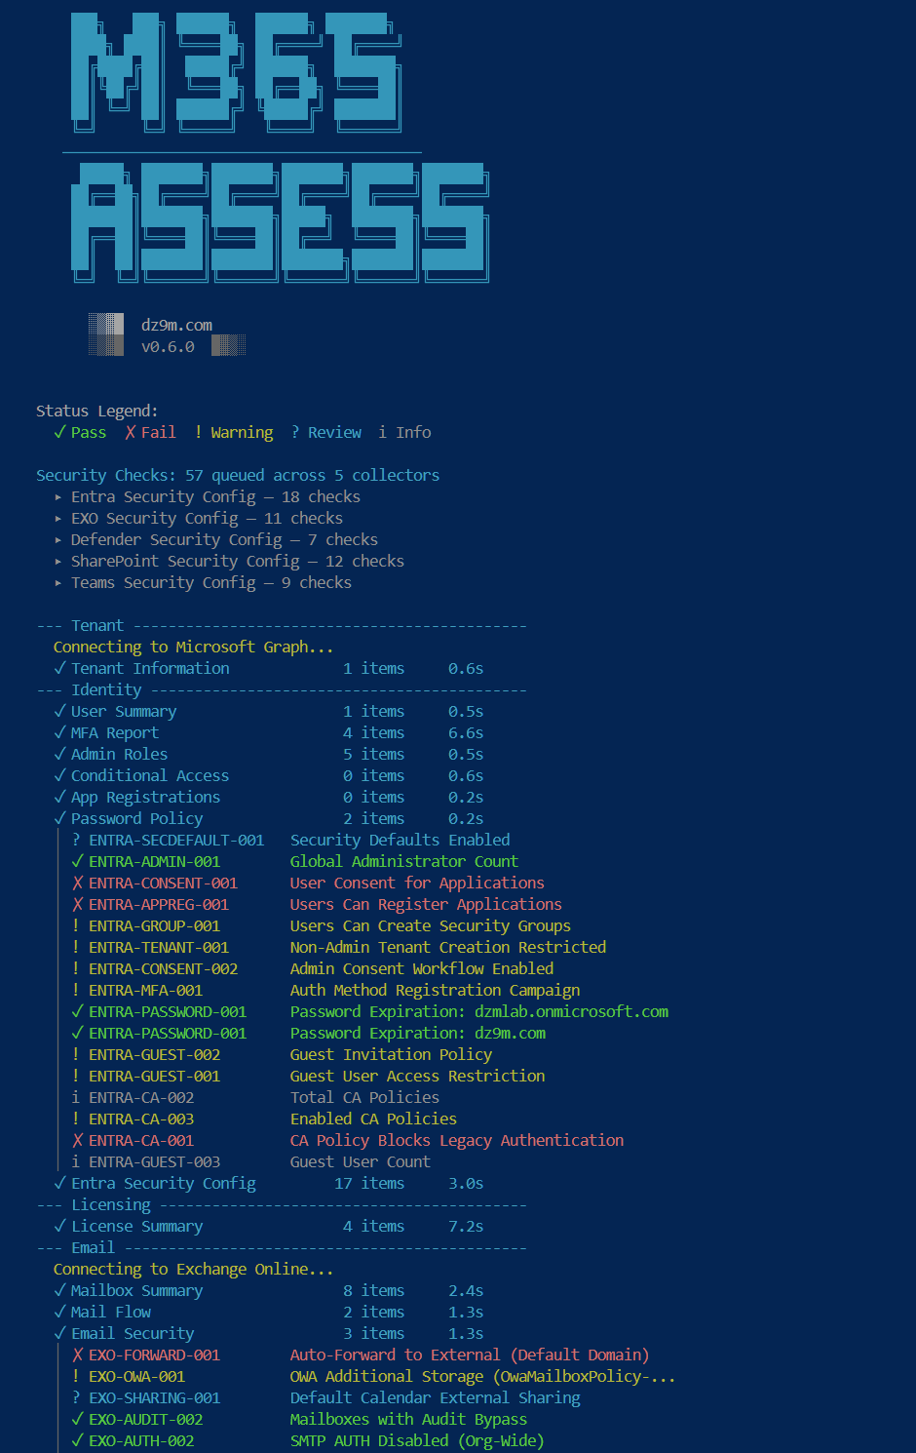
Task: Expand the Defender Security Config checks
Action: pyautogui.click(x=58, y=539)
